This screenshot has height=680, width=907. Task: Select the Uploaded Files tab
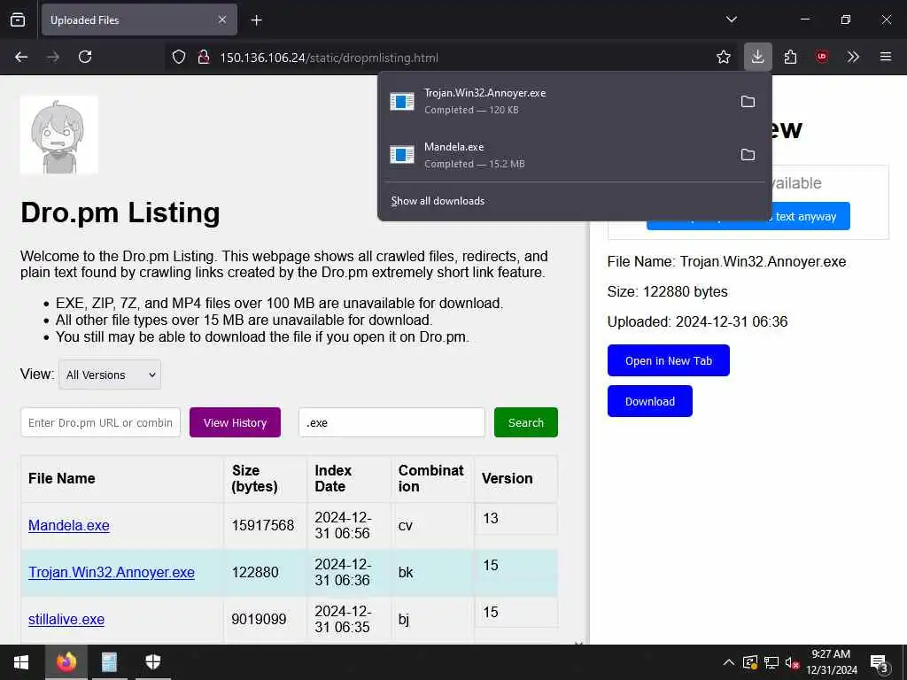pos(139,20)
